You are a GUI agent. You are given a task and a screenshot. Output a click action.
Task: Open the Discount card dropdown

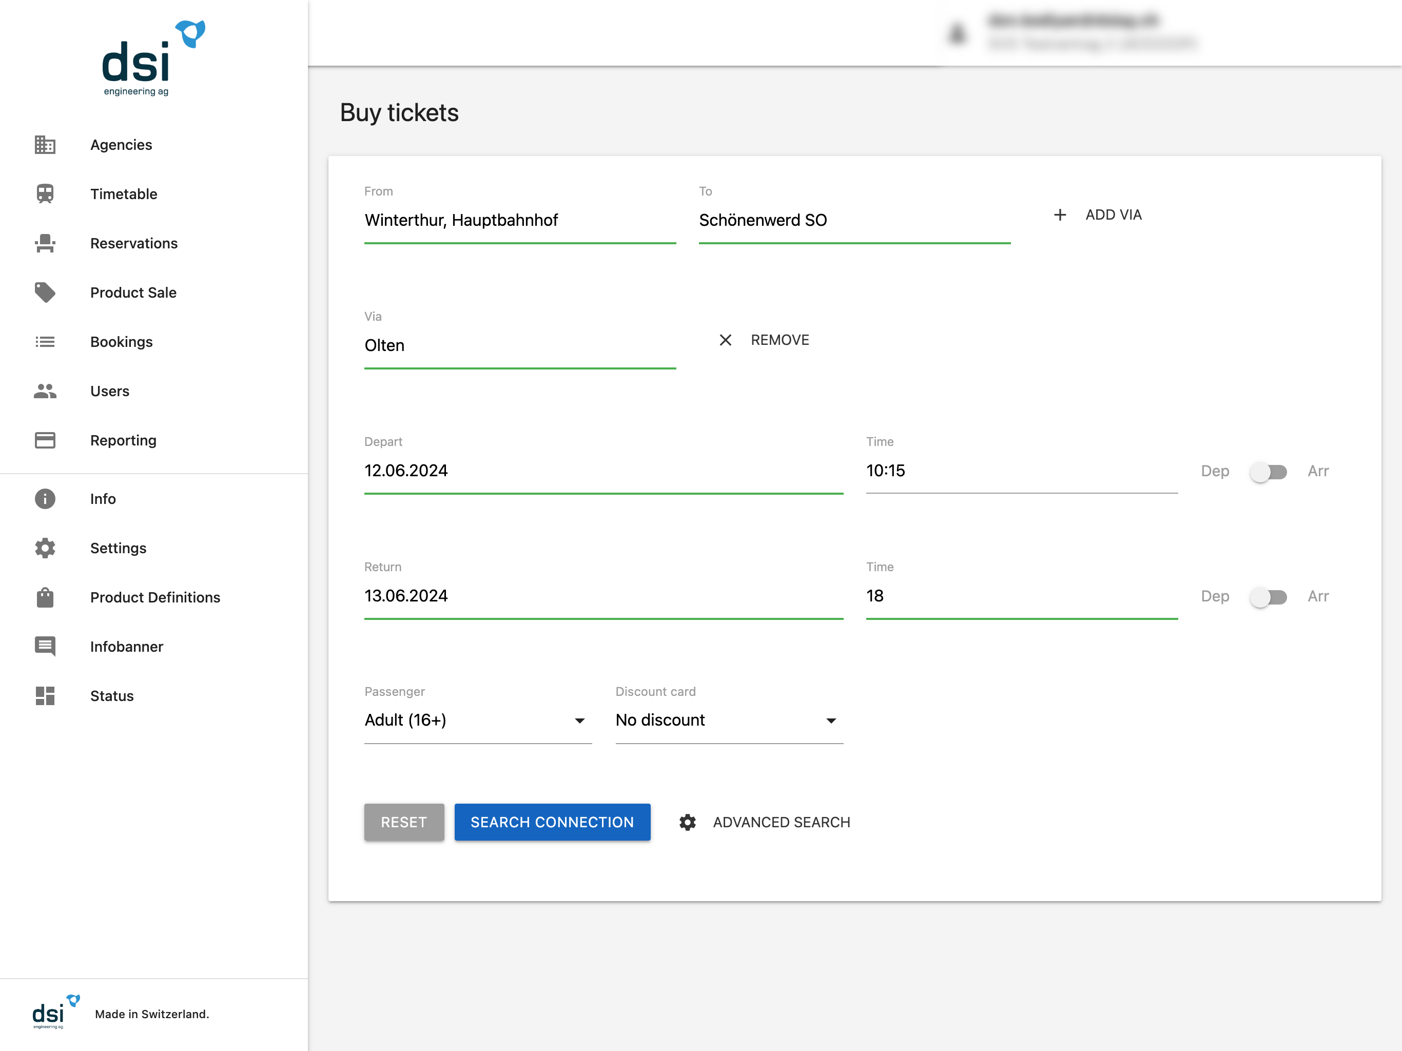point(729,721)
